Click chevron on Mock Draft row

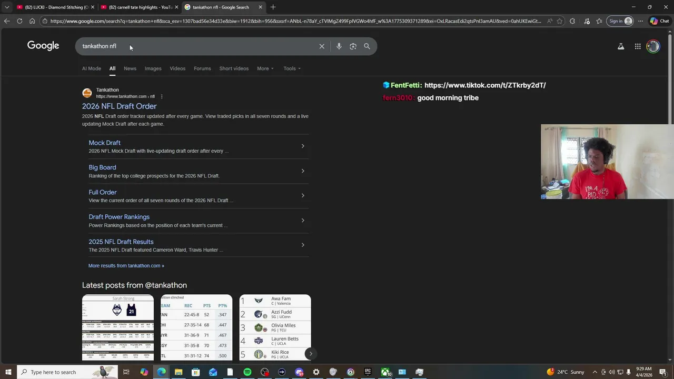click(303, 146)
